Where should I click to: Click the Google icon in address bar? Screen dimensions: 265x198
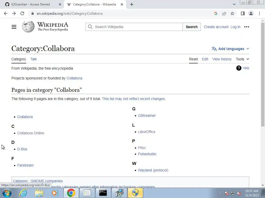[216, 13]
